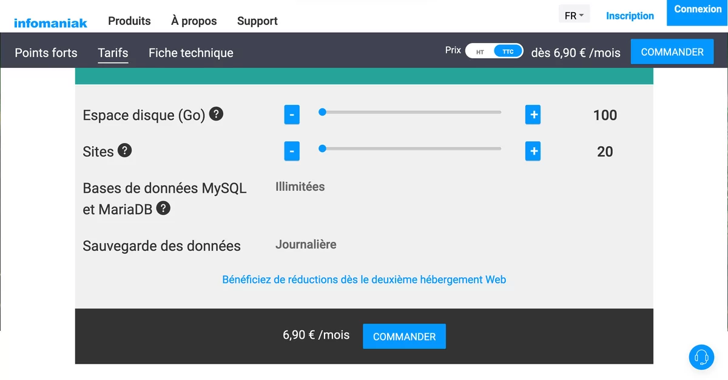Select TTC price option
The height and width of the screenshot is (380, 728).
pos(508,52)
